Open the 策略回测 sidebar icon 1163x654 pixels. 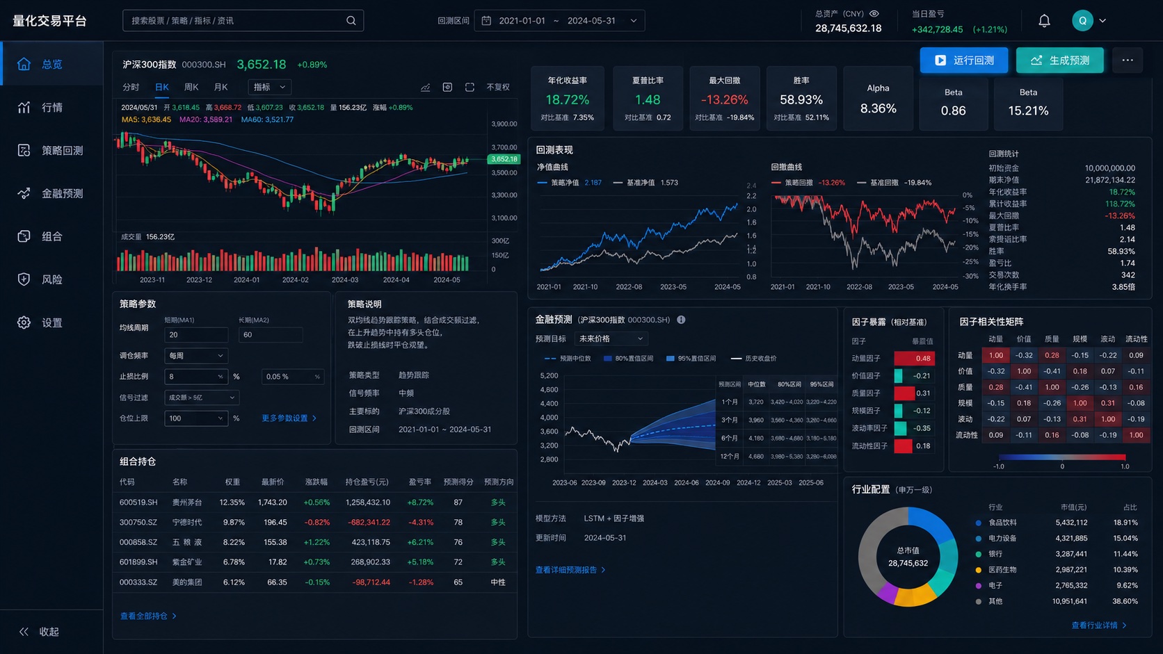coord(24,150)
